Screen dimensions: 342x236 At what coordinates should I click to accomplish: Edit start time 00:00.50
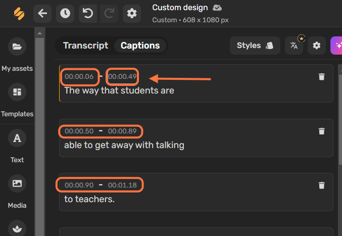tap(79, 131)
